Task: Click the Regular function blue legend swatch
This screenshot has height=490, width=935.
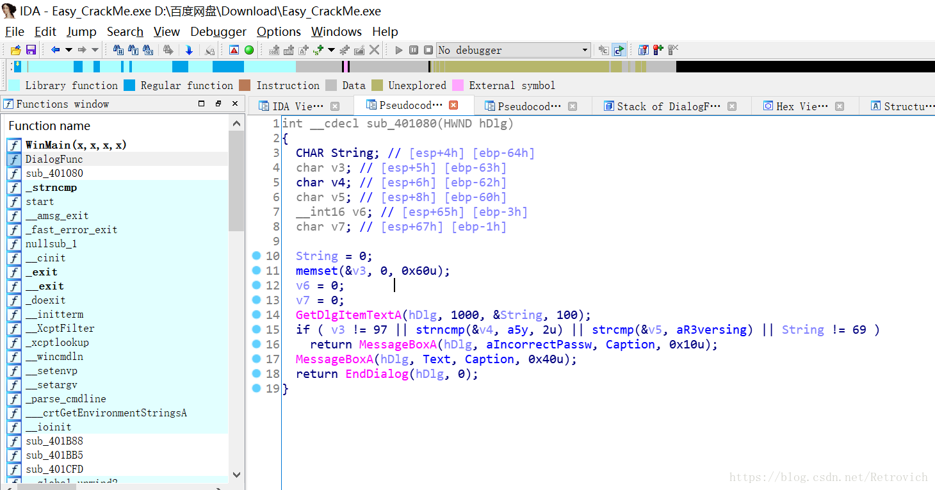Action: pos(129,85)
